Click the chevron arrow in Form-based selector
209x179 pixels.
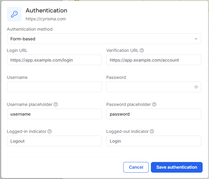196,39
